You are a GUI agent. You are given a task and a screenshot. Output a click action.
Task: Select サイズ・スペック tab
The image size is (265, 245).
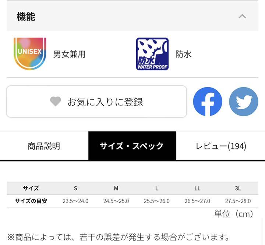tap(132, 146)
